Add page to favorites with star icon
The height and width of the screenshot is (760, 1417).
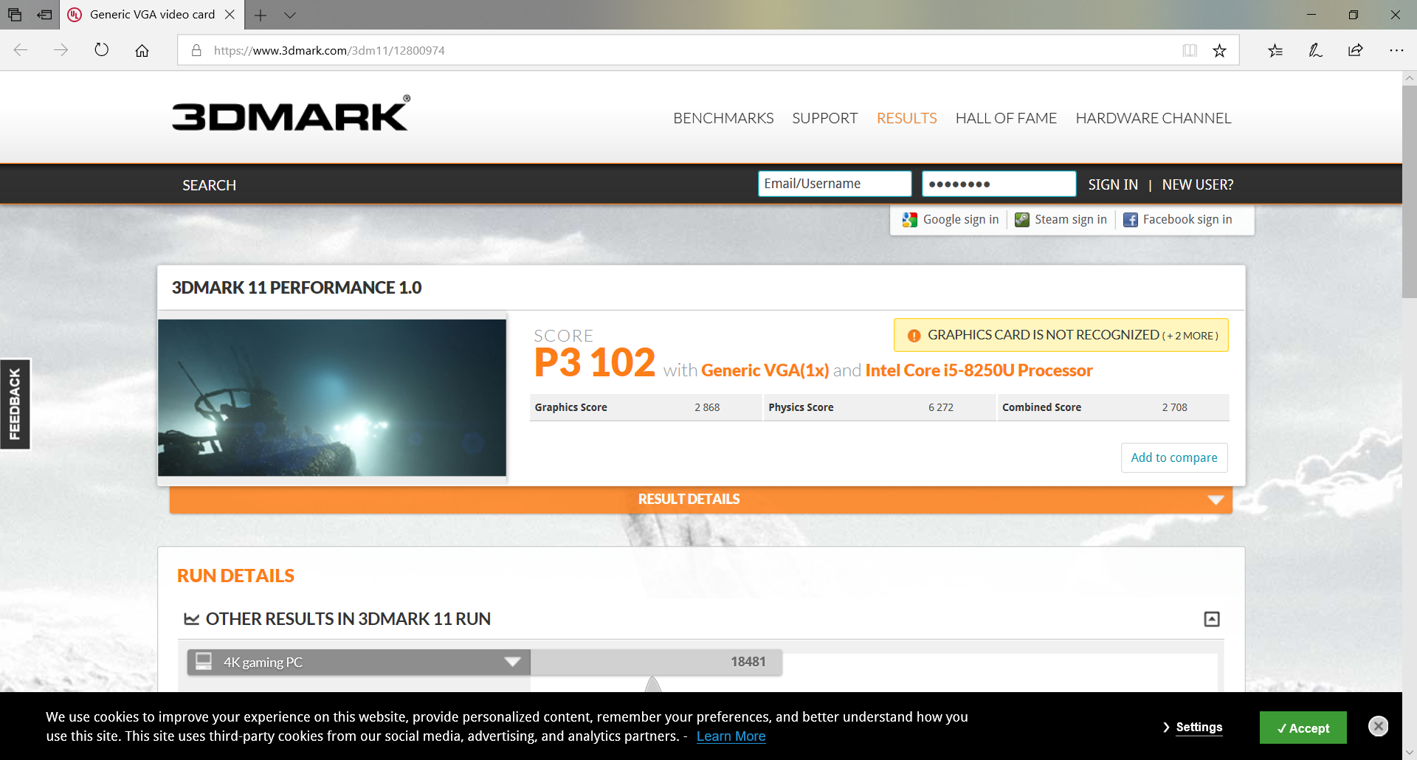coord(1219,50)
